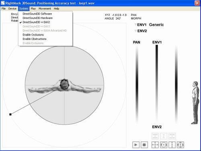Choose DirectSound3D Hardware mode
Image resolution: width=201 pixels, height=151 pixels.
pyautogui.click(x=45, y=18)
